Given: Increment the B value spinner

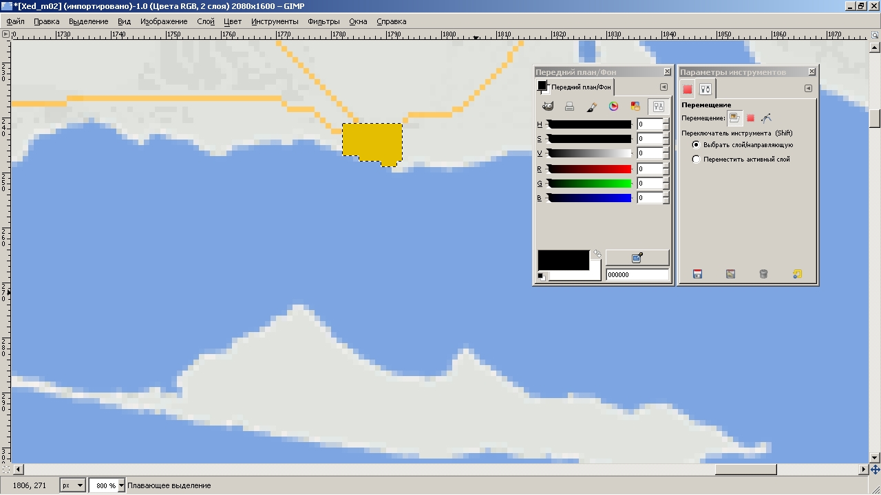Looking at the screenshot, I should pos(666,195).
